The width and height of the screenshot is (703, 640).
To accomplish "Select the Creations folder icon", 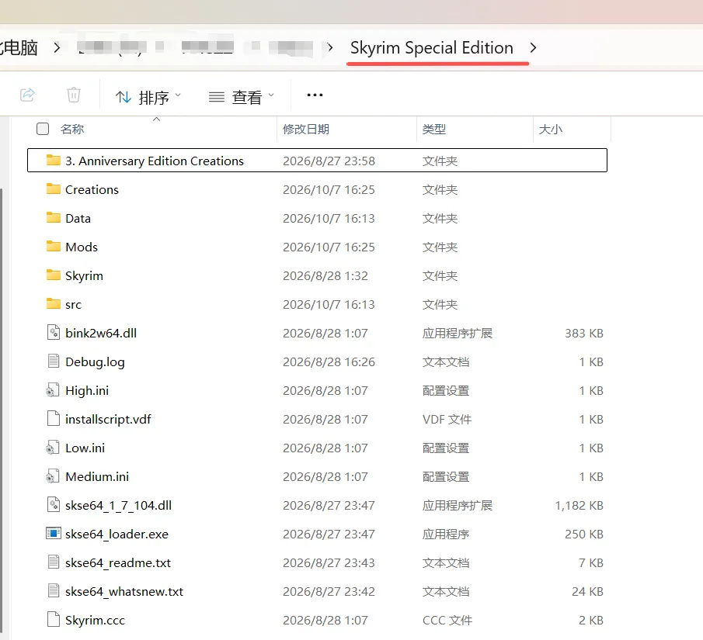I will (x=54, y=189).
